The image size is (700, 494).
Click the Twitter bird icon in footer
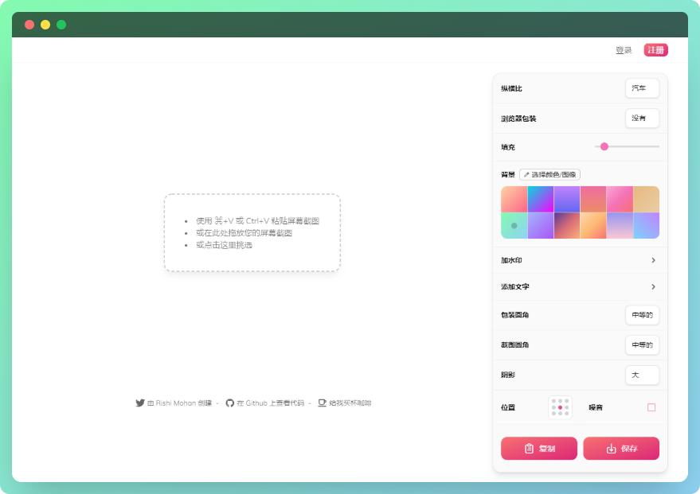click(x=140, y=403)
